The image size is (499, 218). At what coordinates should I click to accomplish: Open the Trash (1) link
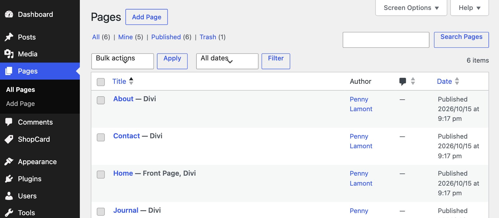pyautogui.click(x=212, y=37)
